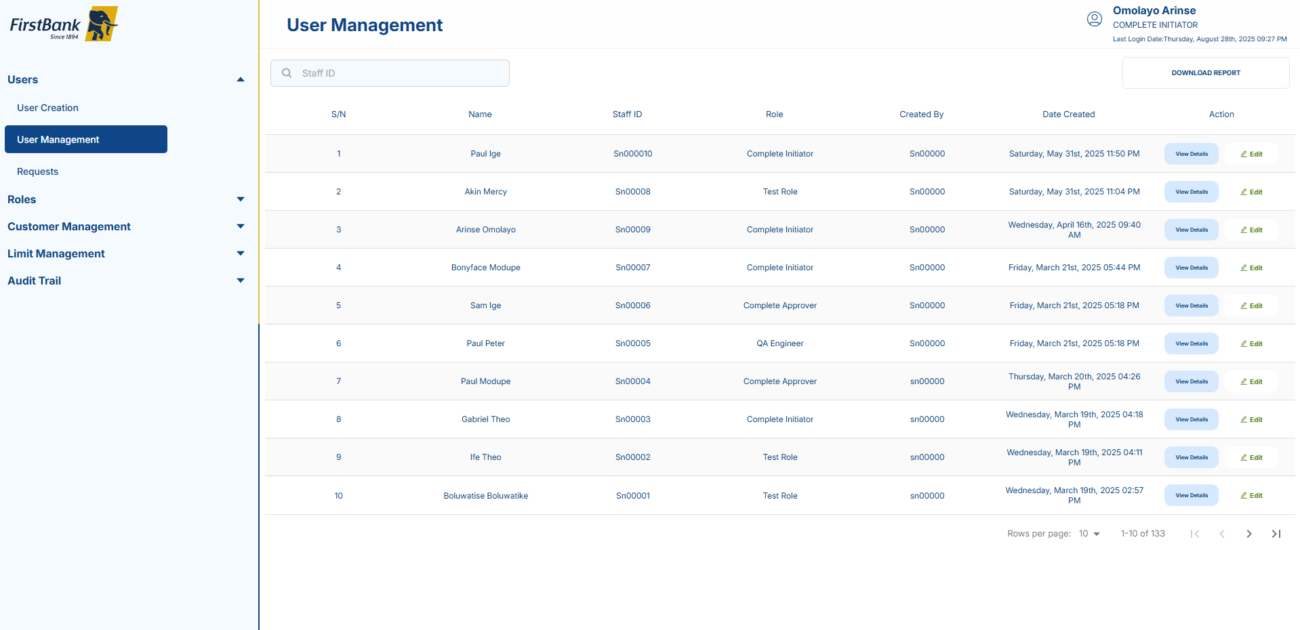This screenshot has width=1300, height=630.
Task: Expand the Roles sidebar section
Action: (x=240, y=199)
